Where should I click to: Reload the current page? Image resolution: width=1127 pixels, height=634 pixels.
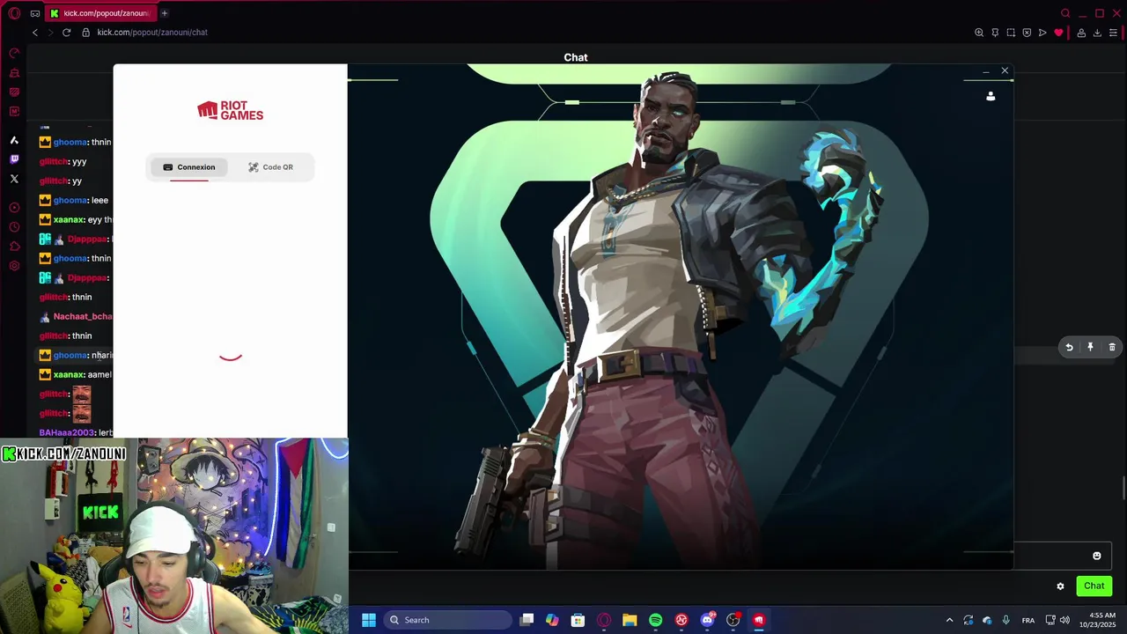click(x=66, y=33)
